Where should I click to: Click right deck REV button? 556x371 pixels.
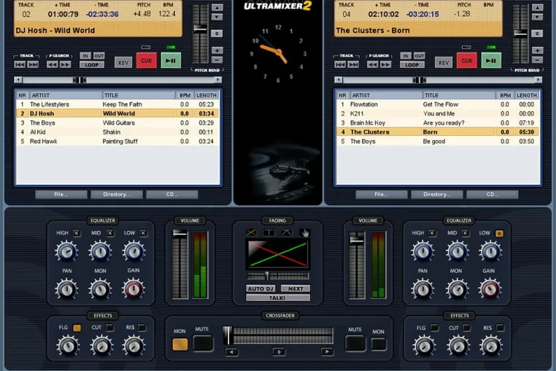click(444, 63)
